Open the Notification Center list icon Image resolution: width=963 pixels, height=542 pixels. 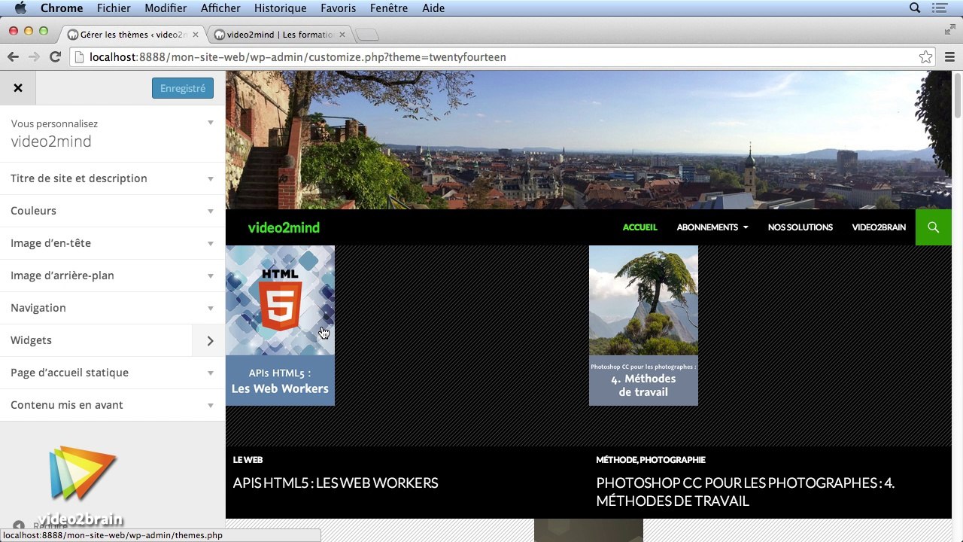[x=940, y=8]
